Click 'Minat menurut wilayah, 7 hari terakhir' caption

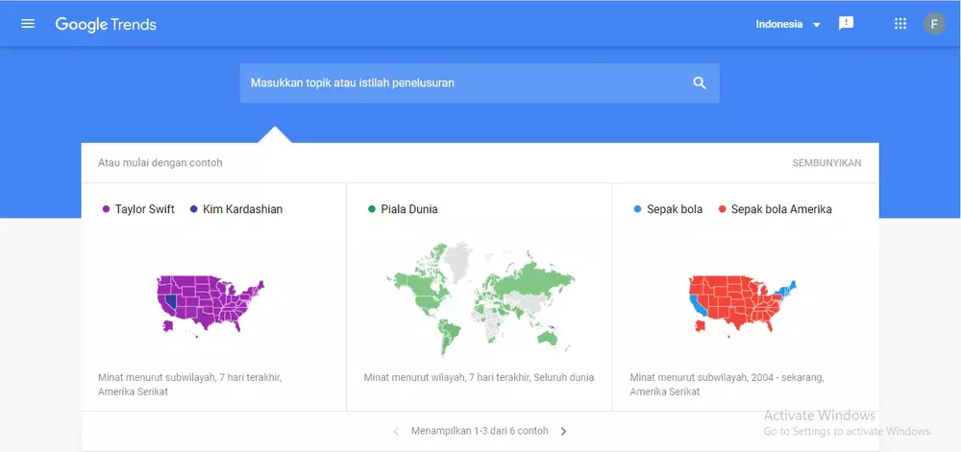[479, 377]
